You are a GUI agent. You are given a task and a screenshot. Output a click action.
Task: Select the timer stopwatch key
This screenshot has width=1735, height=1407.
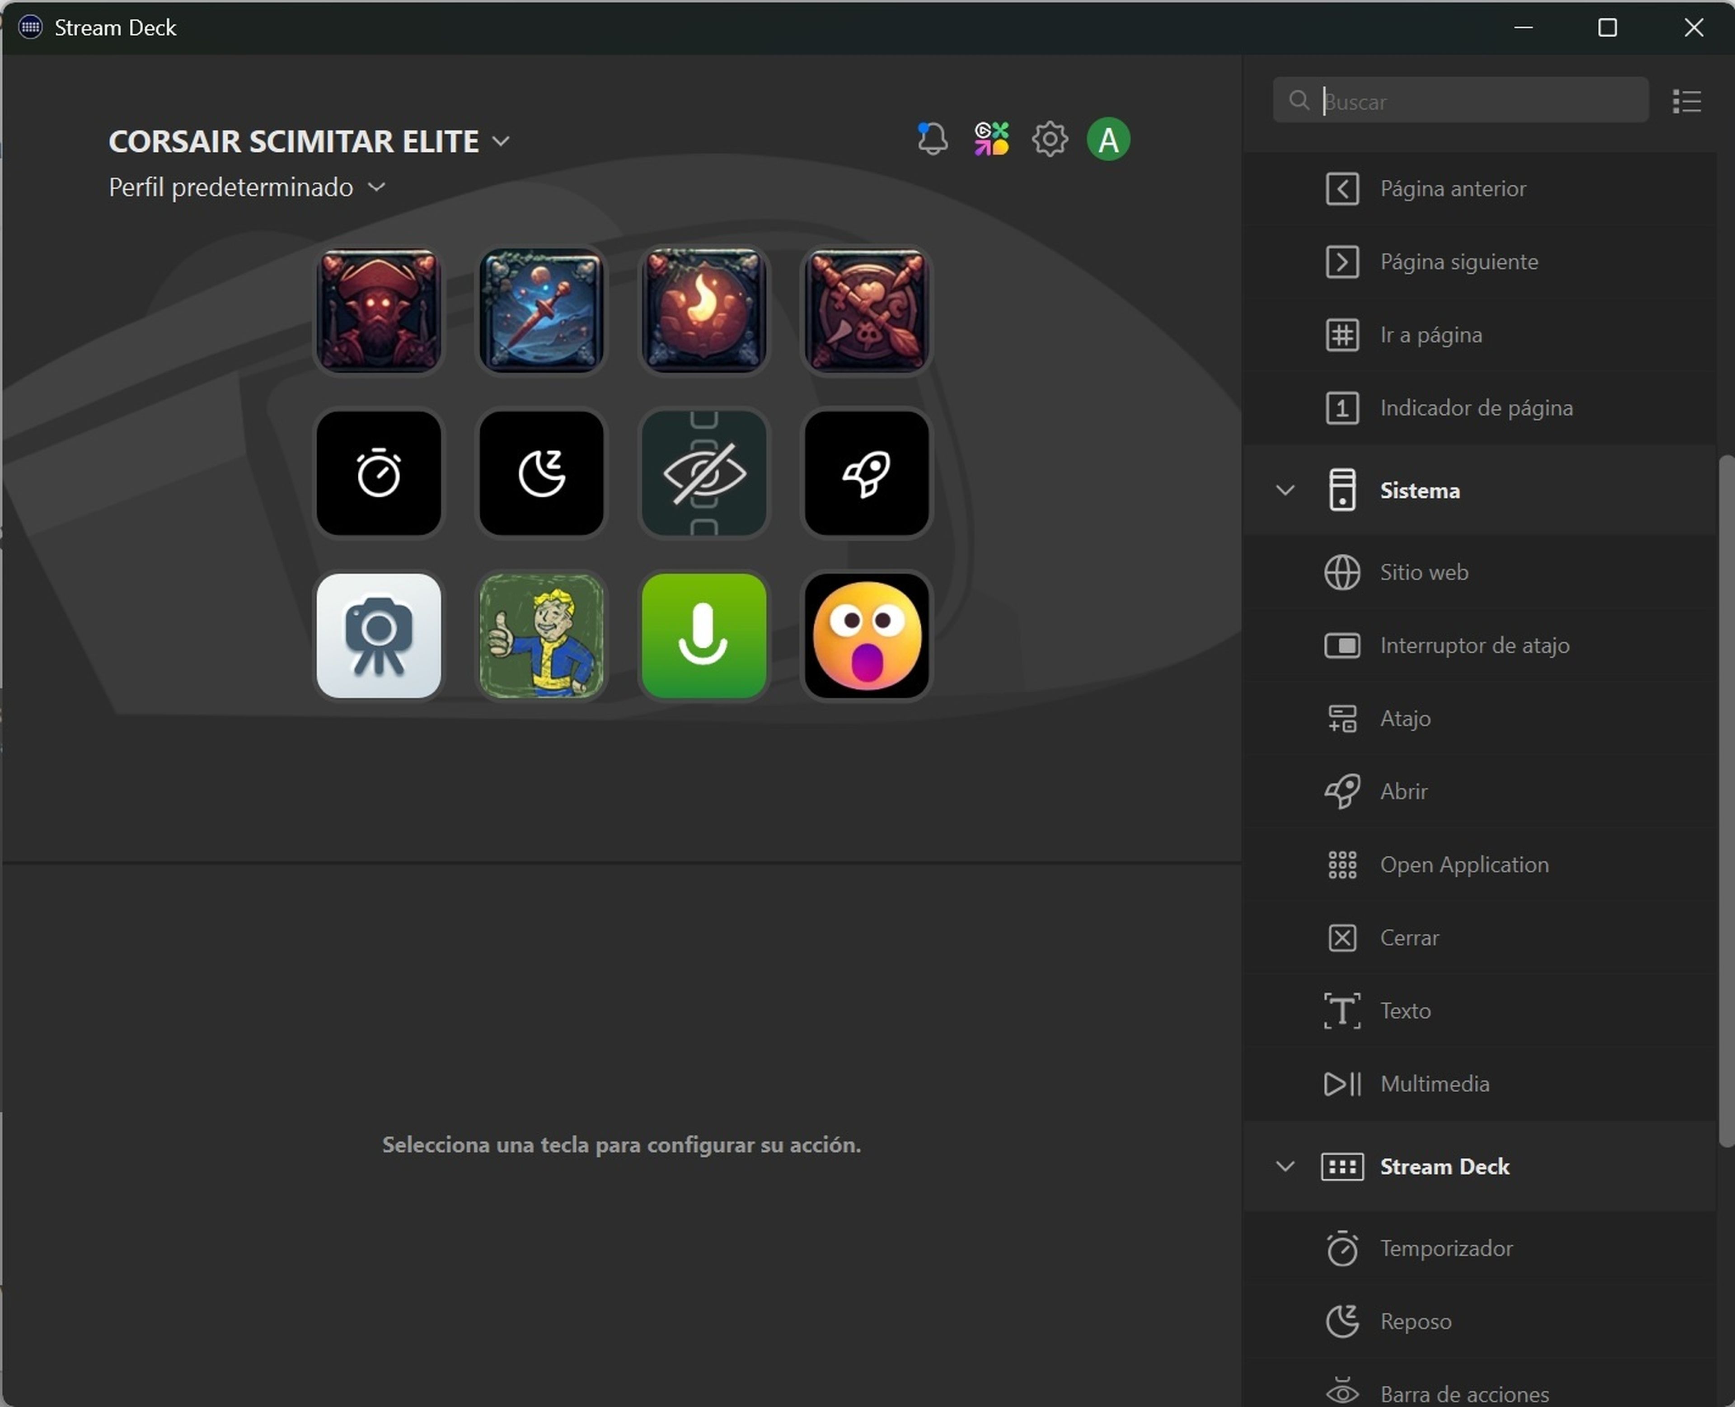coord(379,473)
